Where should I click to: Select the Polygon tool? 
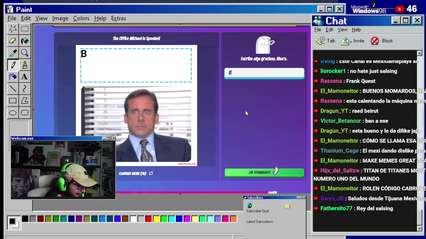pos(25,101)
